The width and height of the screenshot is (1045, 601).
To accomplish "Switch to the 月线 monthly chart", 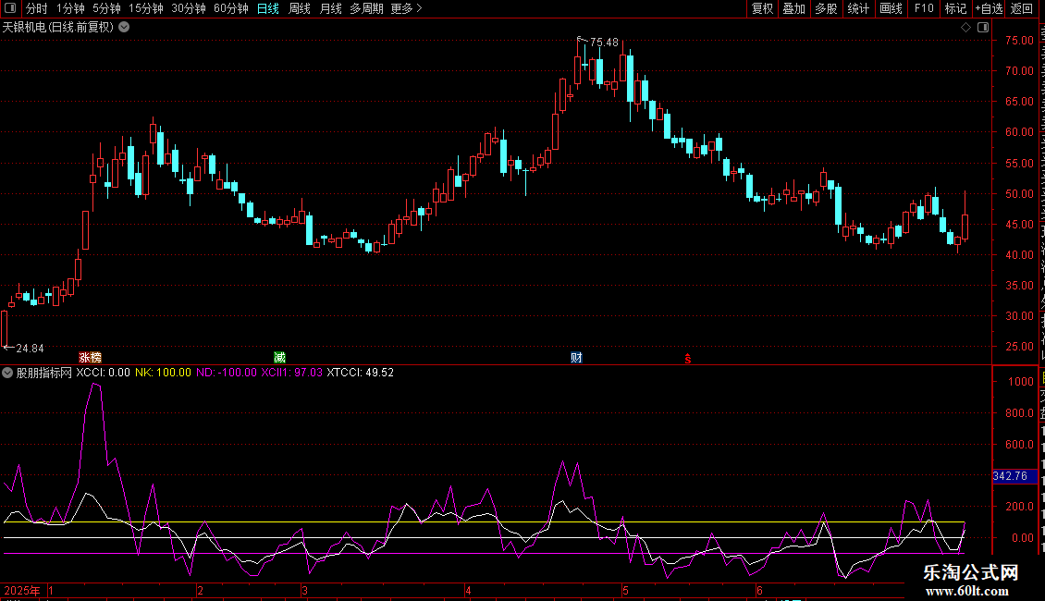I will pos(330,8).
